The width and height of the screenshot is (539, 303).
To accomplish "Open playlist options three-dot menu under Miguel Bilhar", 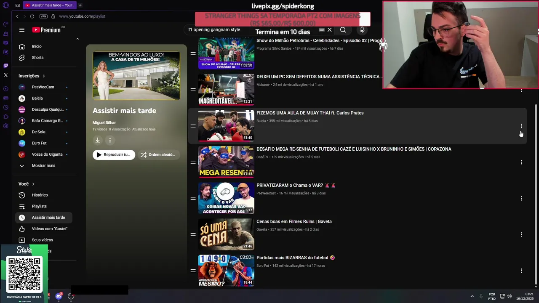I will coord(110,140).
